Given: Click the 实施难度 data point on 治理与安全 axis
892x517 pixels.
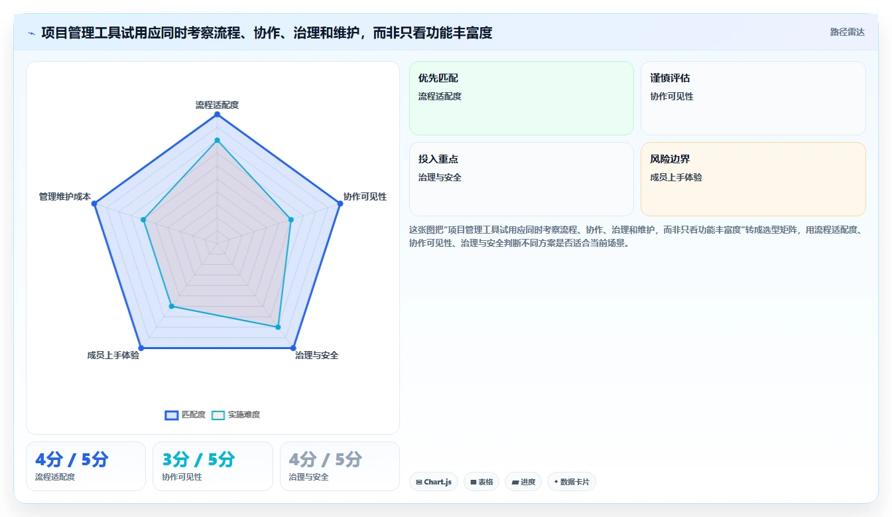Looking at the screenshot, I should click(278, 327).
